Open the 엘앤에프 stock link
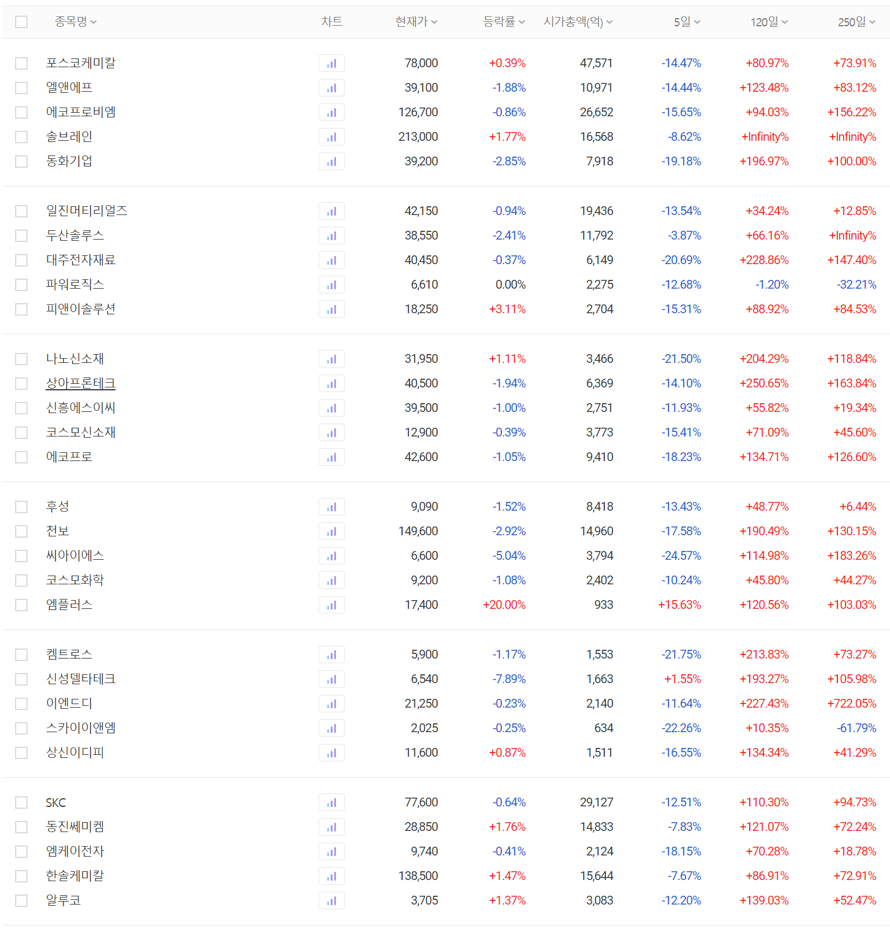The height and width of the screenshot is (932, 890). (x=69, y=88)
